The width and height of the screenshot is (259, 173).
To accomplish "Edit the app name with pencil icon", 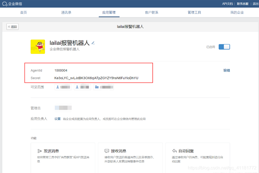I will pyautogui.click(x=93, y=43).
